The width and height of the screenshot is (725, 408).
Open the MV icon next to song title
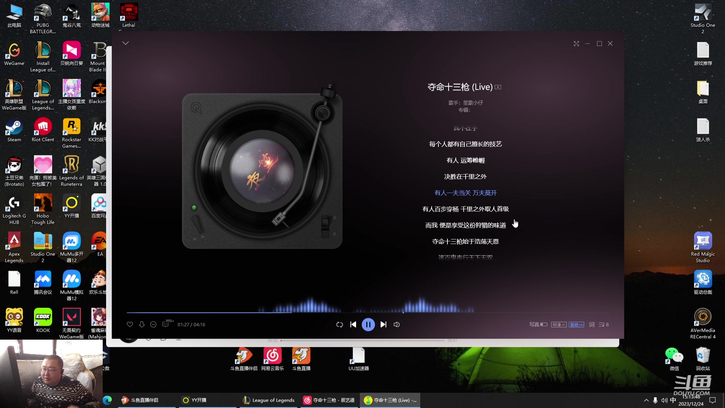click(x=498, y=87)
